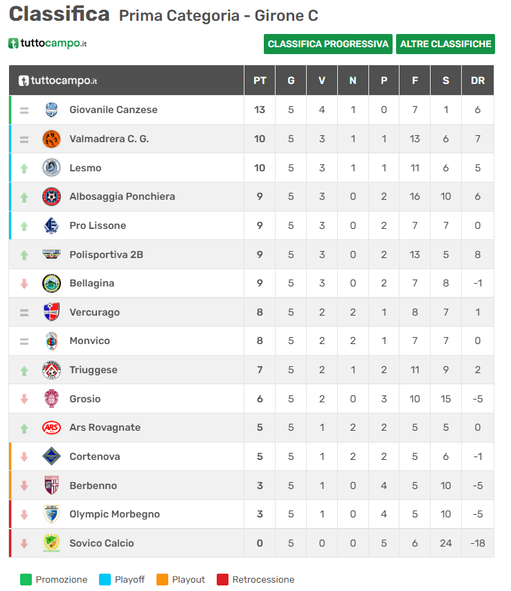The width and height of the screenshot is (511, 591).
Task: Click the Grosio team crest
Action: (51, 399)
